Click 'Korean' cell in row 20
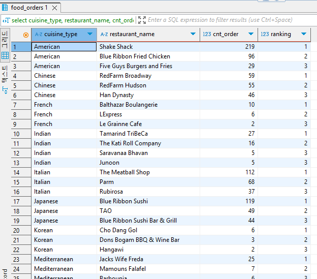The width and height of the screenshot is (317, 279). coord(64,230)
